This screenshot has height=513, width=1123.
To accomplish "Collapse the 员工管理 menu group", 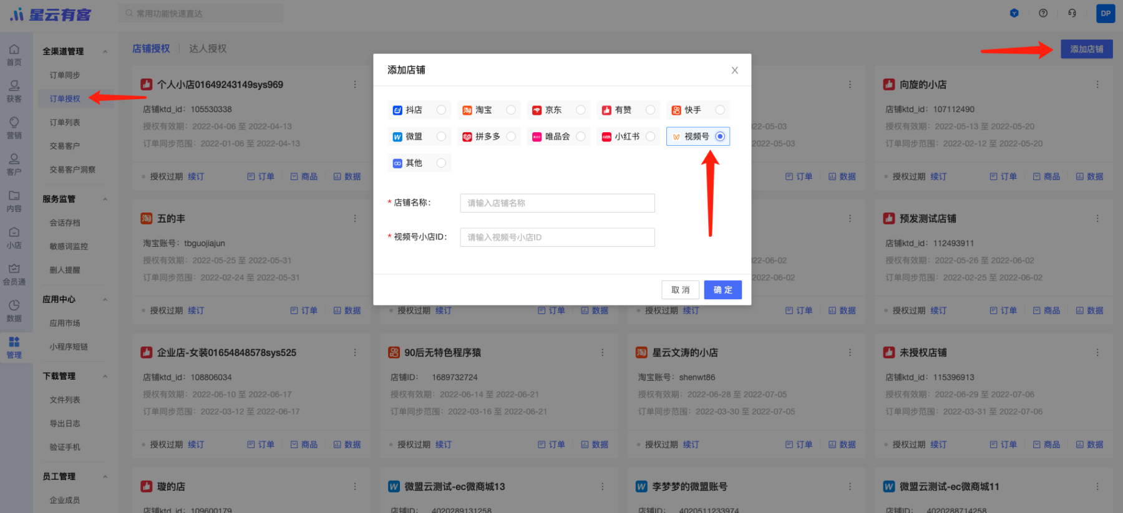I will [x=105, y=477].
